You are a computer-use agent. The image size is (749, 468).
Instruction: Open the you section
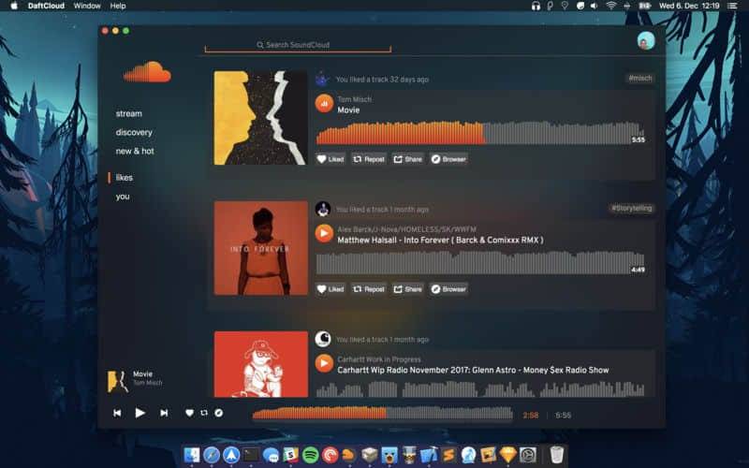123,197
